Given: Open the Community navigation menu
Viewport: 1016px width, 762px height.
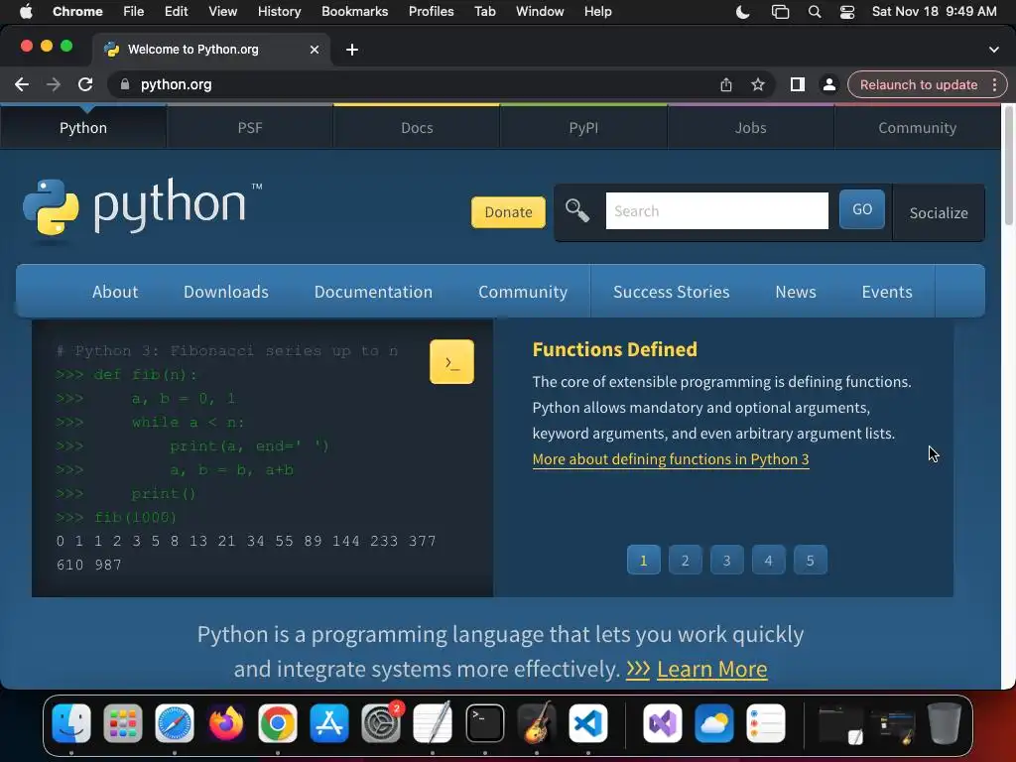Looking at the screenshot, I should coord(523,292).
